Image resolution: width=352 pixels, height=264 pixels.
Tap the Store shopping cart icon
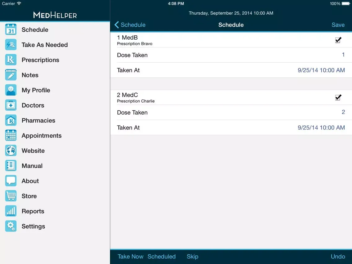click(11, 196)
